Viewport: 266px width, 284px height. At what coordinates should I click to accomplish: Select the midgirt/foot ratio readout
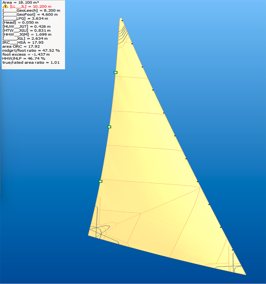31,51
